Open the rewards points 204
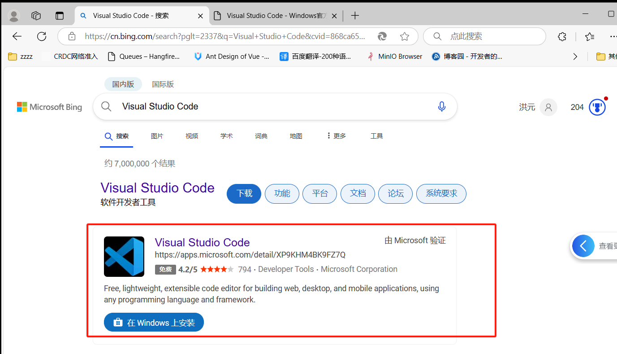Viewport: 617px width, 354px height. pyautogui.click(x=577, y=107)
